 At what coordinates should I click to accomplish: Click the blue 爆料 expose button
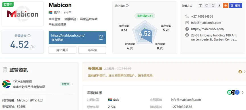(x=236, y=5)
